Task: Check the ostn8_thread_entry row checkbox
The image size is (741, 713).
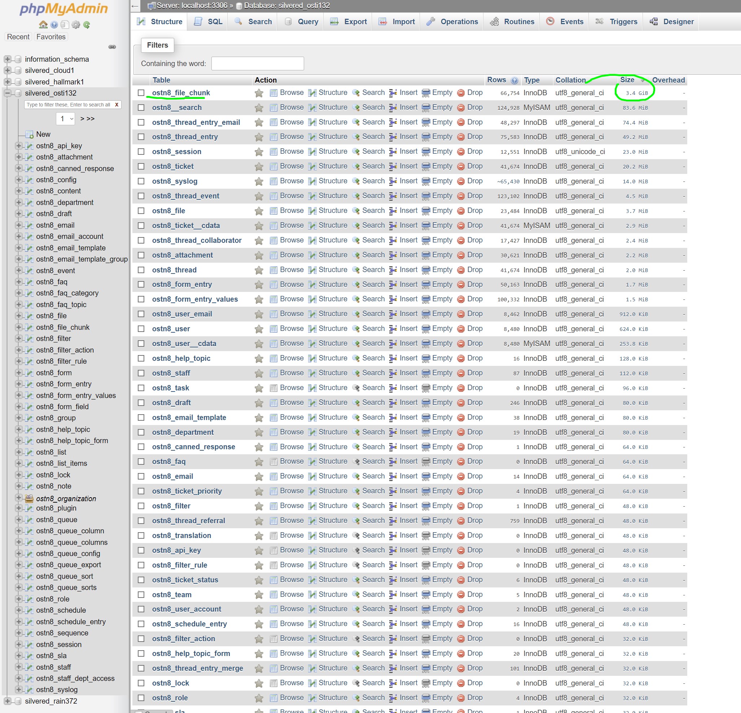Action: pyautogui.click(x=141, y=137)
